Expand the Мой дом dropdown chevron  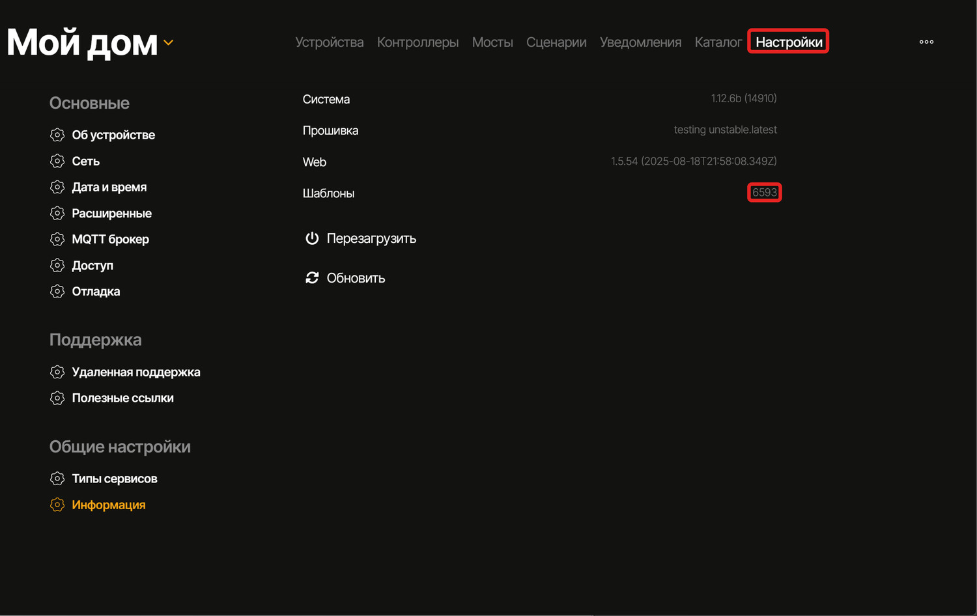pyautogui.click(x=169, y=43)
